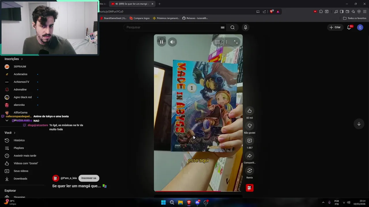The height and width of the screenshot is (207, 369).
Task: Click the @Pare_e_leia channel avatar
Action: tap(56, 178)
